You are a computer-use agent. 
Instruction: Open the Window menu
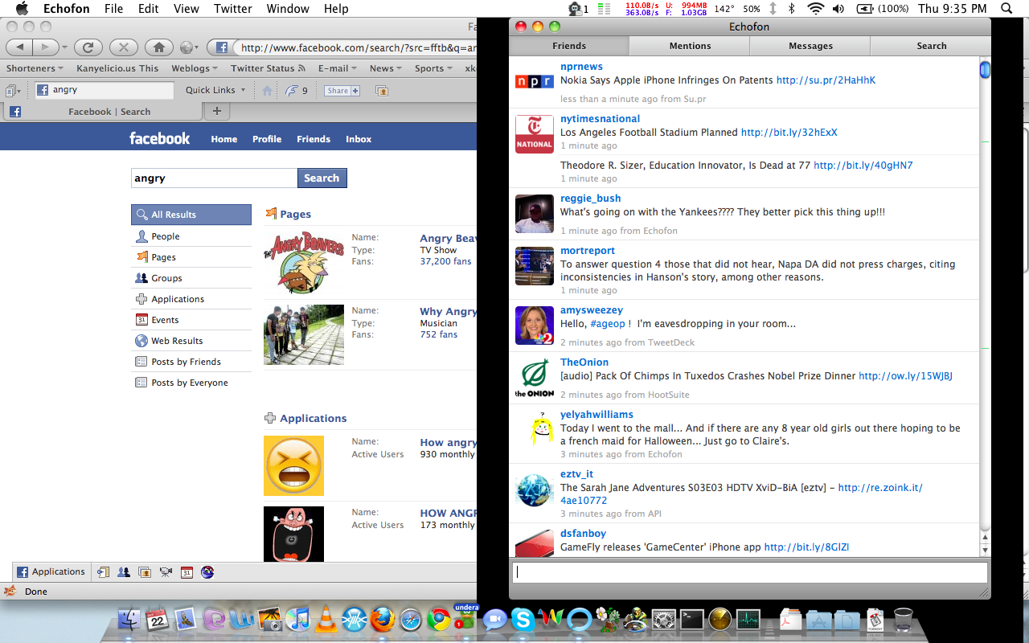pos(287,9)
